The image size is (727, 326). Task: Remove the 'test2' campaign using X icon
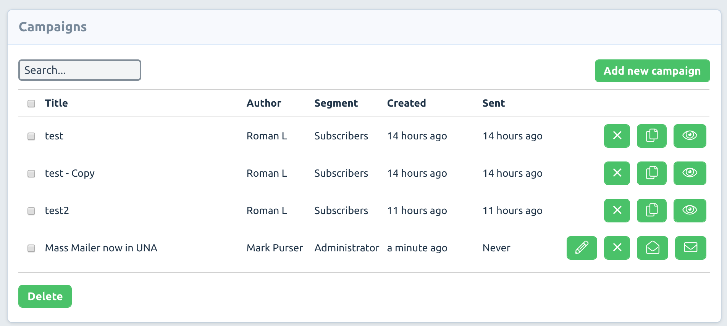(x=617, y=211)
